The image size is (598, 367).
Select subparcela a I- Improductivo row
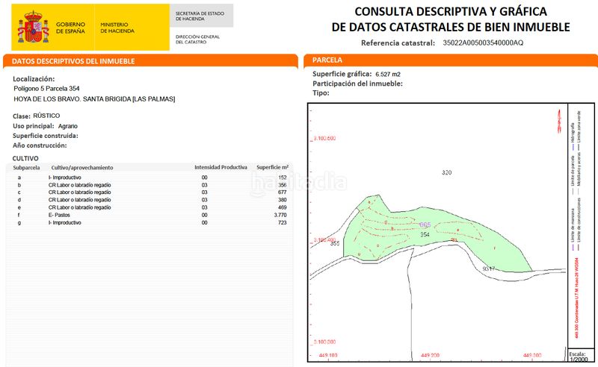[x=149, y=178]
